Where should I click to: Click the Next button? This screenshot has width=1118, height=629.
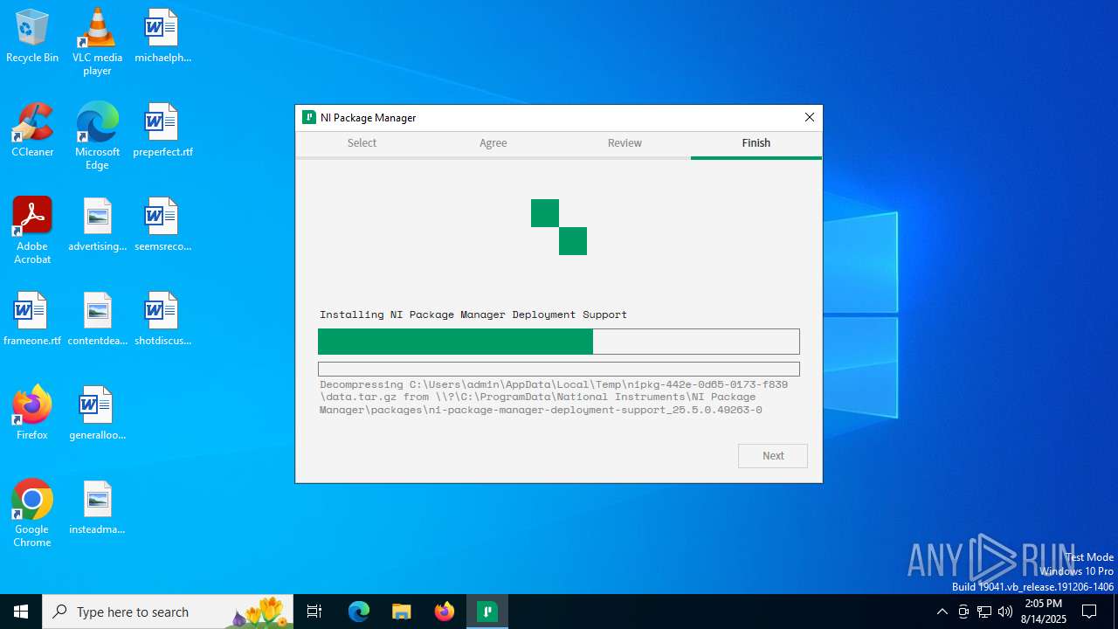(773, 456)
